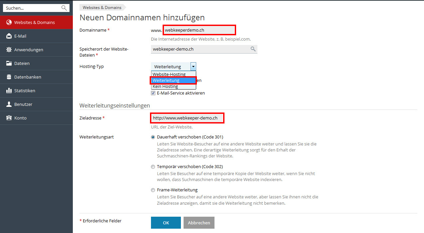
Task: Click the magnifier in the Suchen box
Action: click(x=64, y=8)
